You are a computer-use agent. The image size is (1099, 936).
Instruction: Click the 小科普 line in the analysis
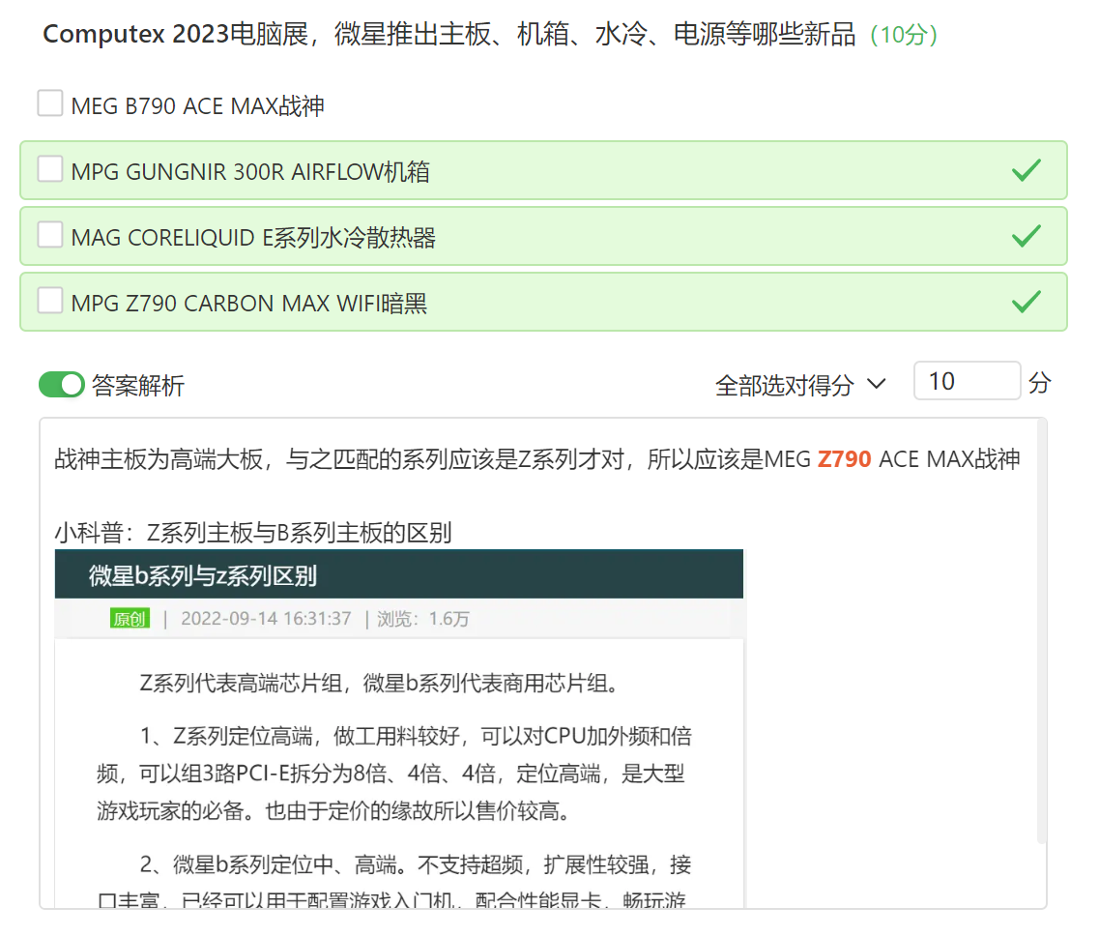[x=252, y=533]
